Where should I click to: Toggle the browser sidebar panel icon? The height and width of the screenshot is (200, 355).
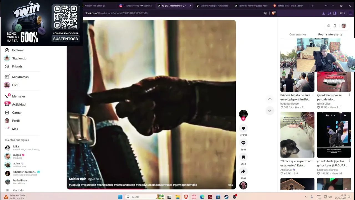click(335, 13)
